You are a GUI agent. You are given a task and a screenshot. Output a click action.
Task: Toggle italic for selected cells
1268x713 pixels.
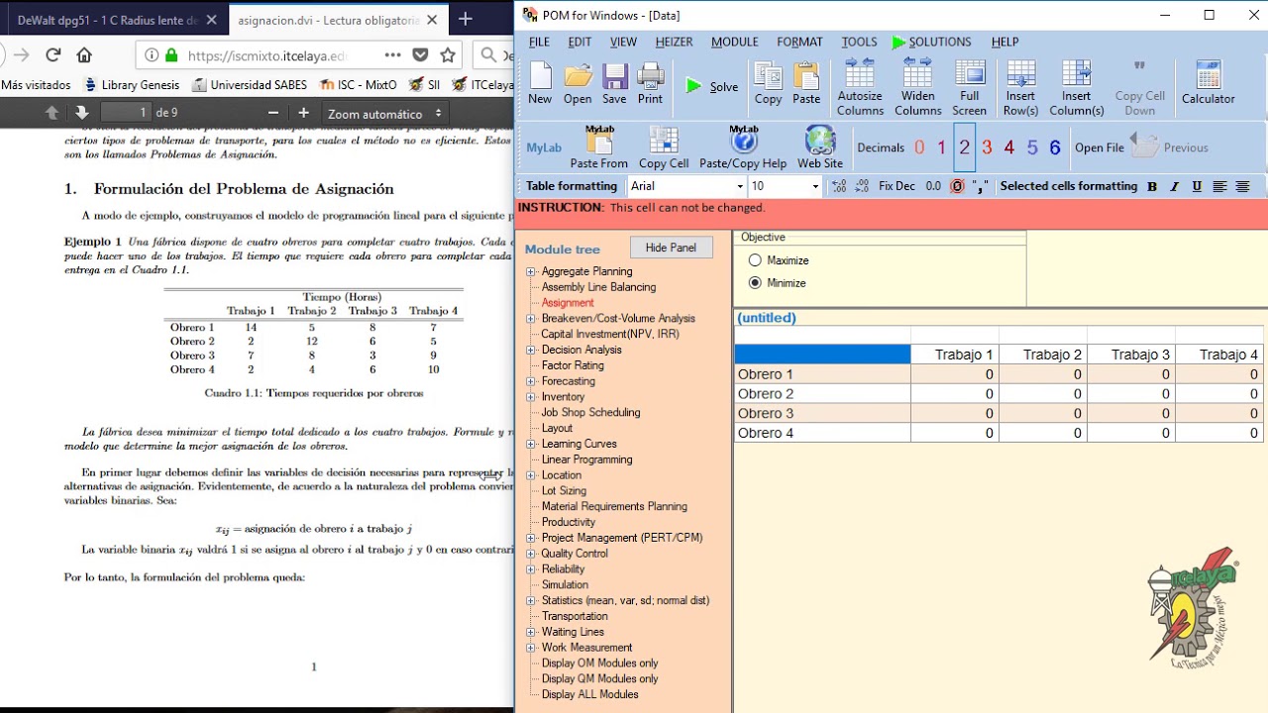pyautogui.click(x=1175, y=186)
